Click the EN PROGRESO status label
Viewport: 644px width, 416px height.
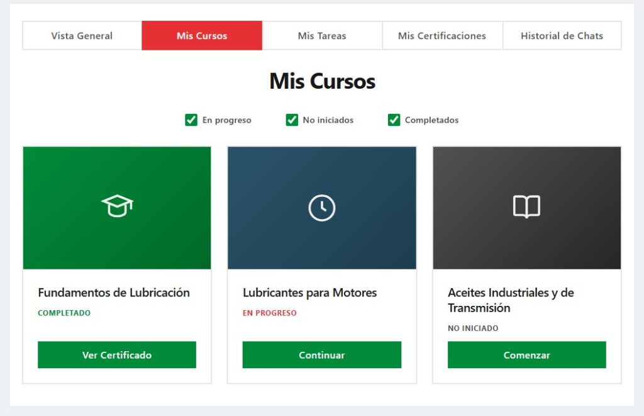click(269, 313)
